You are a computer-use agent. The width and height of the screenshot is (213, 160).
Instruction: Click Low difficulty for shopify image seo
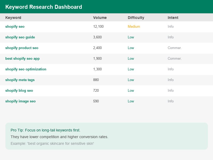coord(131,101)
